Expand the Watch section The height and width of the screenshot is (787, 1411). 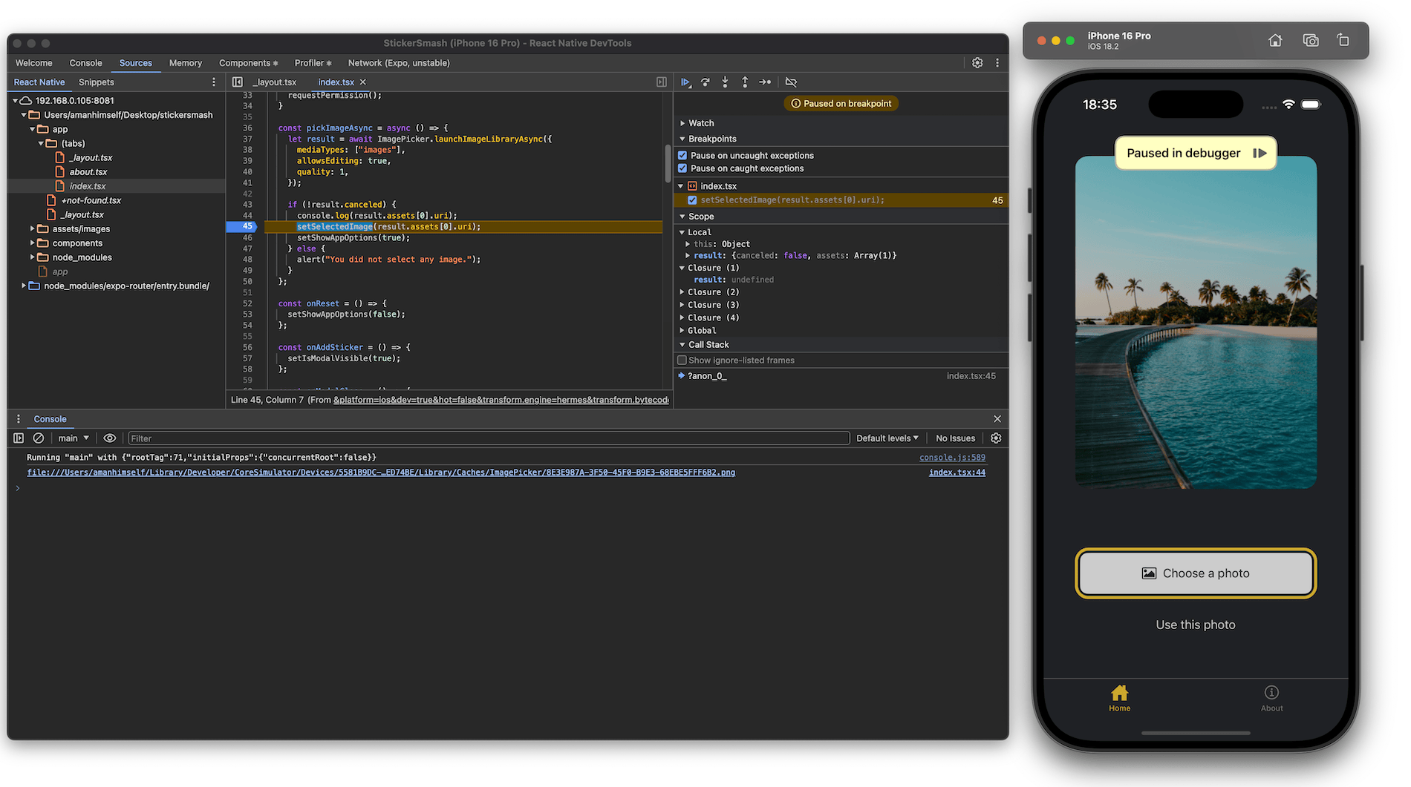[700, 123]
